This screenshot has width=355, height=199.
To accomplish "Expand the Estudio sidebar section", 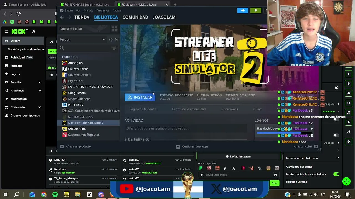I will [x=40, y=82].
